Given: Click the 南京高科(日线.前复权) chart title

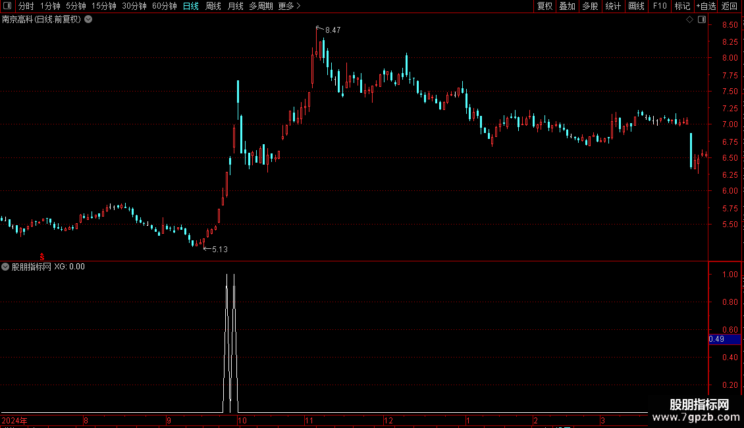Looking at the screenshot, I should 41,20.
